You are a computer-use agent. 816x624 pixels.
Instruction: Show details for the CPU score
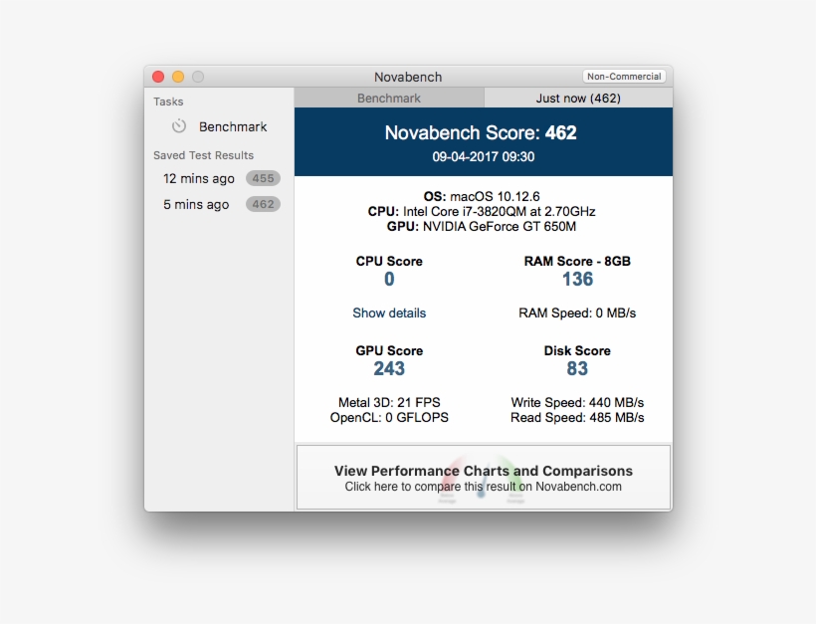(x=389, y=313)
